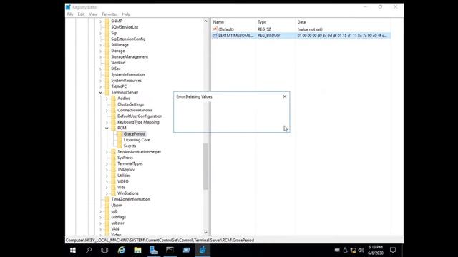Select the DefaultUserConfiguration key
This screenshot has width=458, height=257.
tap(140, 116)
